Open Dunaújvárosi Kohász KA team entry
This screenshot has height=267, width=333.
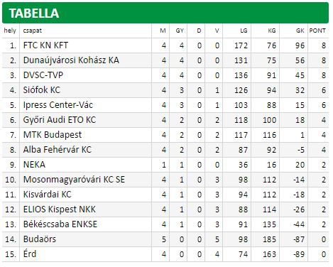click(x=71, y=60)
